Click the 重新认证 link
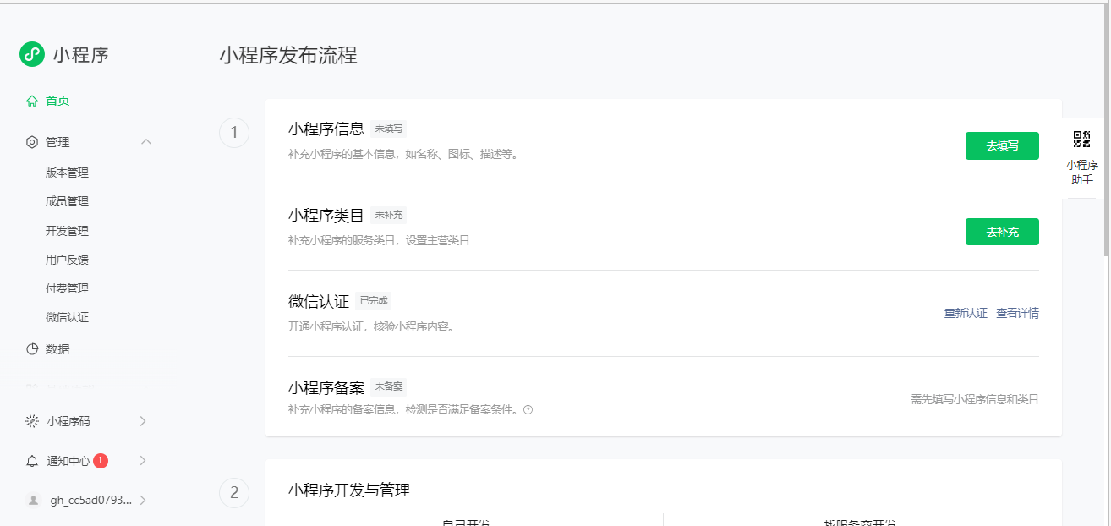Image resolution: width=1111 pixels, height=526 pixels. pyautogui.click(x=966, y=313)
